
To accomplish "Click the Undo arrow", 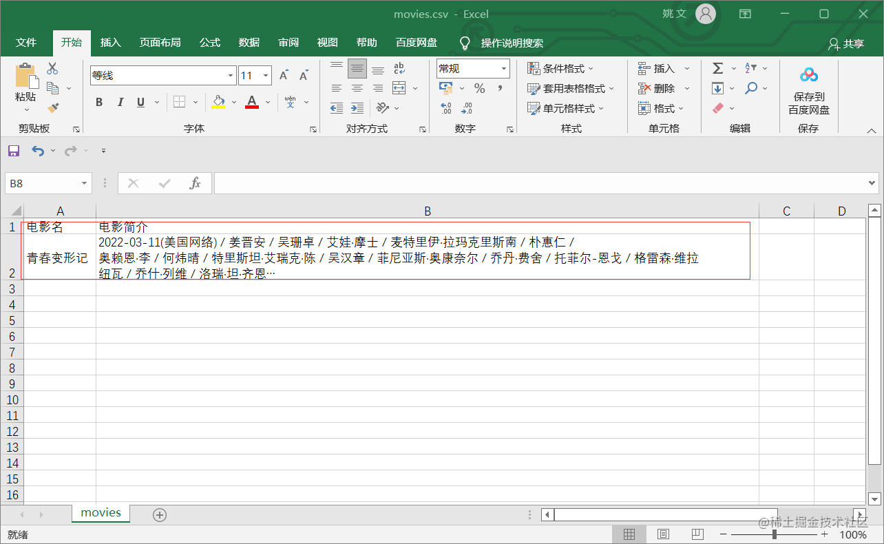I will (37, 151).
